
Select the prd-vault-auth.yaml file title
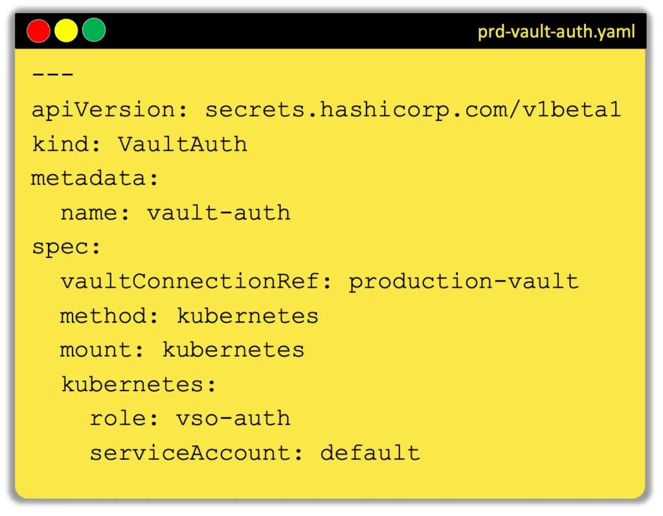556,32
